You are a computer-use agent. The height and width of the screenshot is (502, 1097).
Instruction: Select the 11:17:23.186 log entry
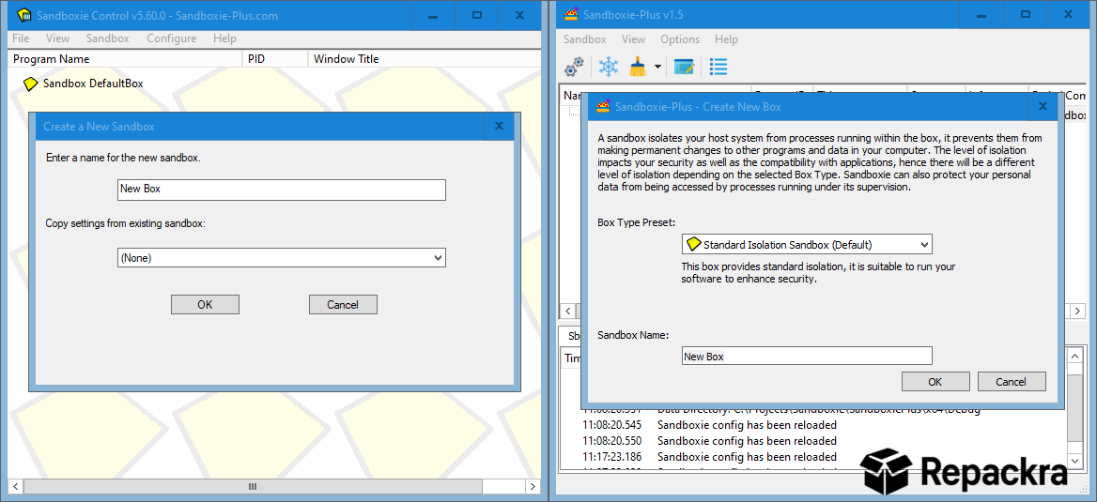pyautogui.click(x=709, y=457)
